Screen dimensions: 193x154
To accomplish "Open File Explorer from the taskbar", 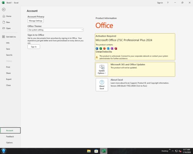I will point(89,151).
